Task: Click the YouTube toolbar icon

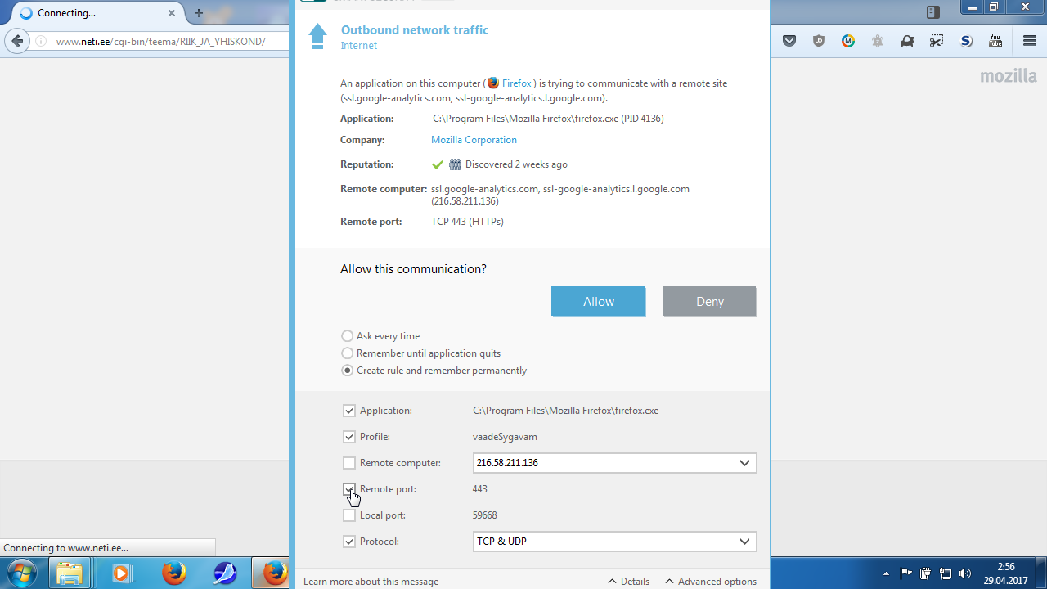Action: [x=995, y=41]
